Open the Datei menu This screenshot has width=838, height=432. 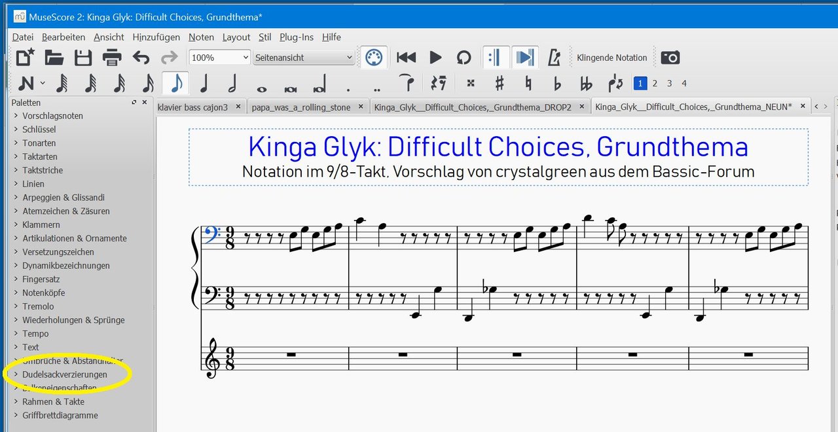[x=23, y=37]
